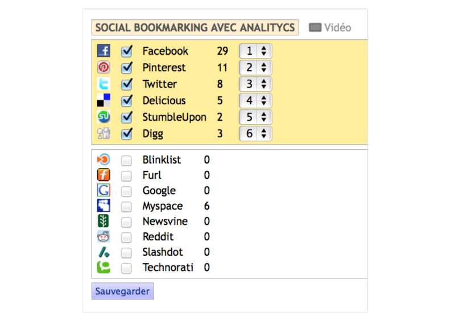Image resolution: width=455 pixels, height=320 pixels.
Task: Uncheck the Facebook checkbox
Action: pos(127,51)
